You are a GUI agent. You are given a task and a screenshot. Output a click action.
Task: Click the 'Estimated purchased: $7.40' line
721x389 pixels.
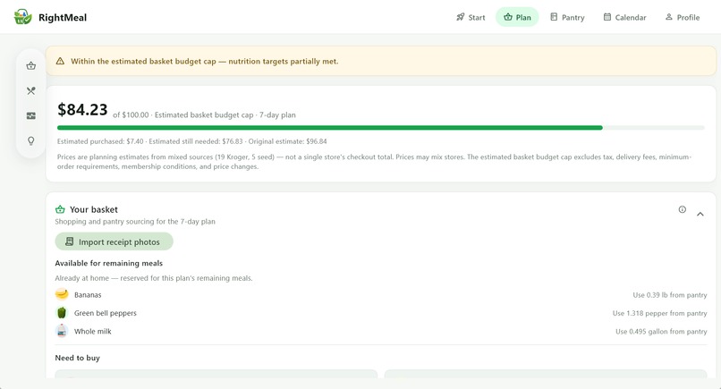pyautogui.click(x=191, y=141)
